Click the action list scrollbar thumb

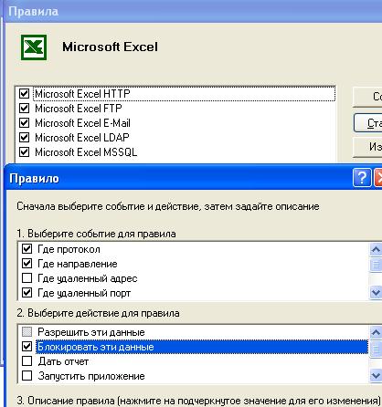coord(376,349)
